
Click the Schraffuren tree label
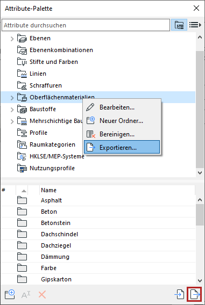point(46,85)
